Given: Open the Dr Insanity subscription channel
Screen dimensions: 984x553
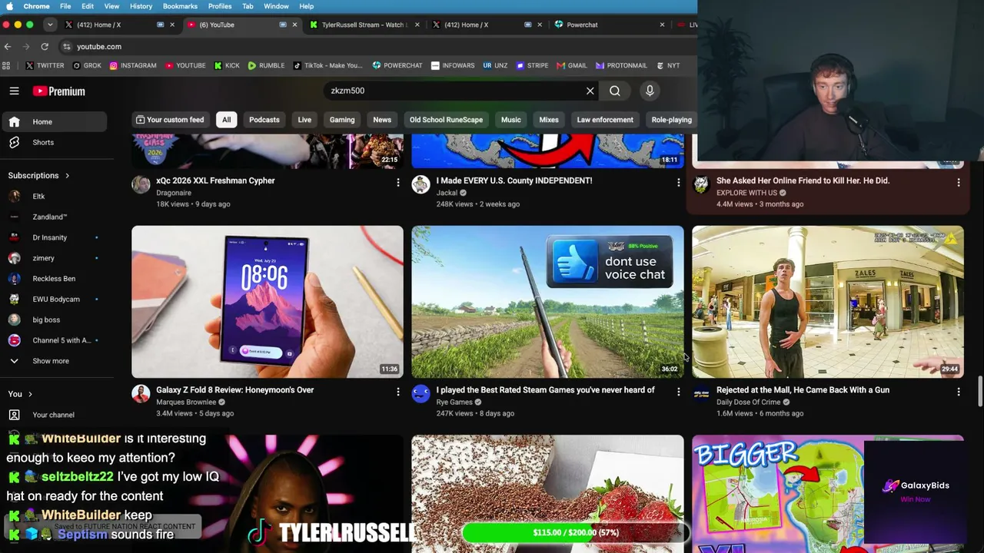Looking at the screenshot, I should (x=53, y=237).
